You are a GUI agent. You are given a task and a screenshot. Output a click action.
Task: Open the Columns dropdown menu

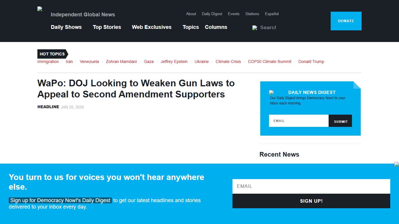(216, 27)
